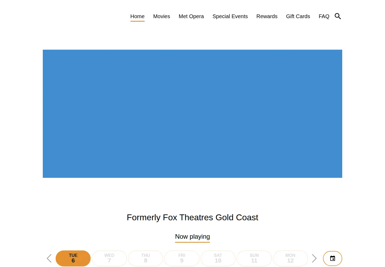
Task: Open the search magnifier icon
Action: point(338,16)
